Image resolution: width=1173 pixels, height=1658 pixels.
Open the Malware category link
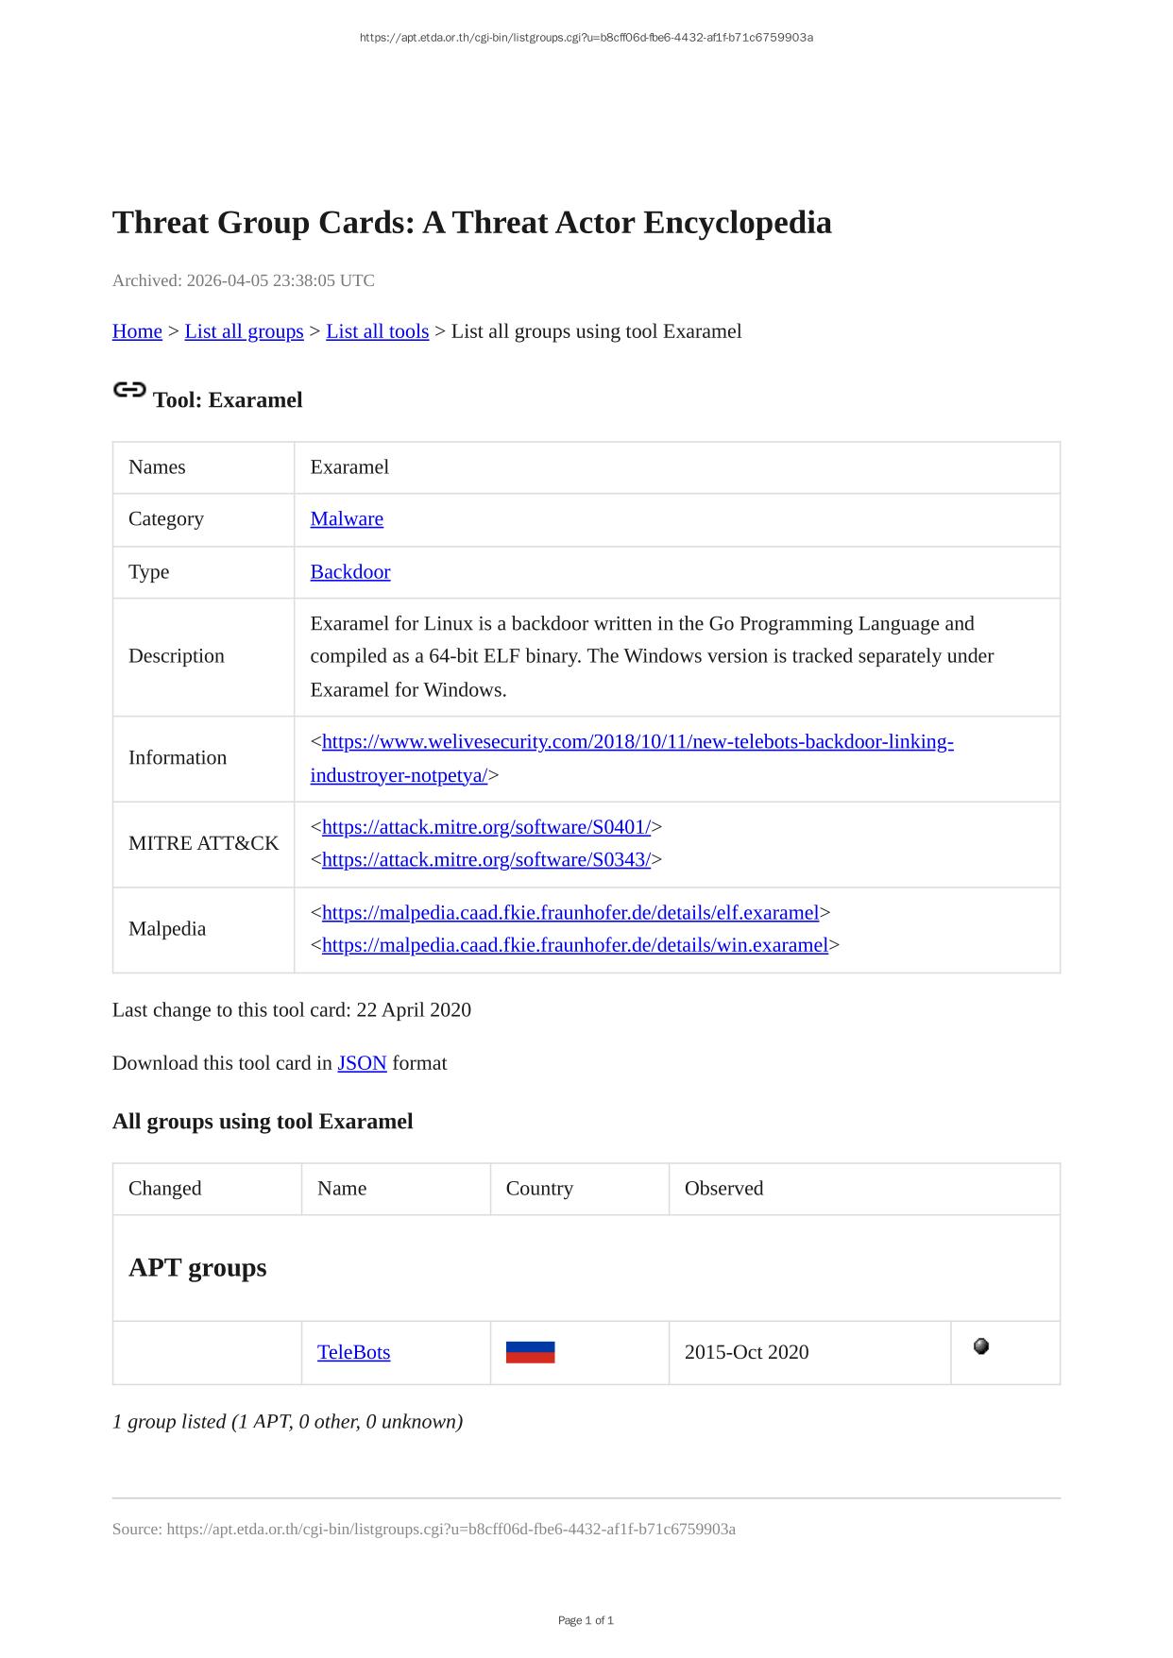tap(347, 519)
